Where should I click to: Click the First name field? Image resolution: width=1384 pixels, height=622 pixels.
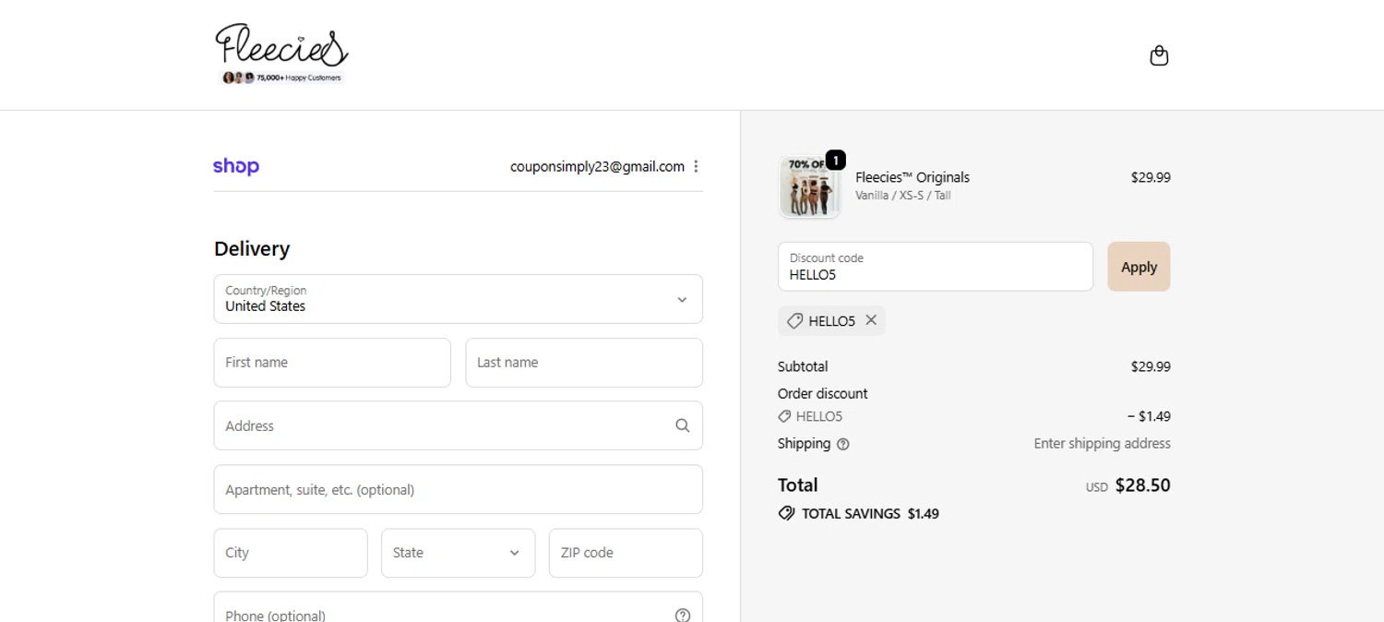pos(332,363)
